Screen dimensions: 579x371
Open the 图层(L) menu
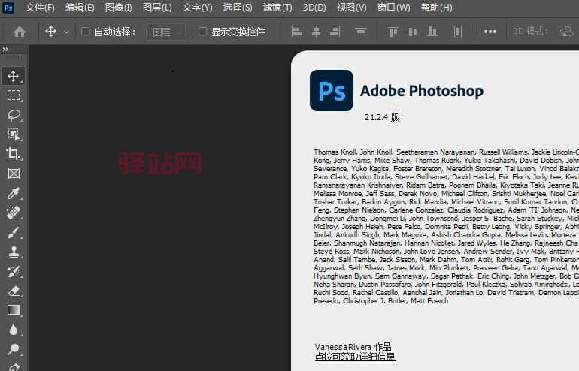click(x=157, y=8)
